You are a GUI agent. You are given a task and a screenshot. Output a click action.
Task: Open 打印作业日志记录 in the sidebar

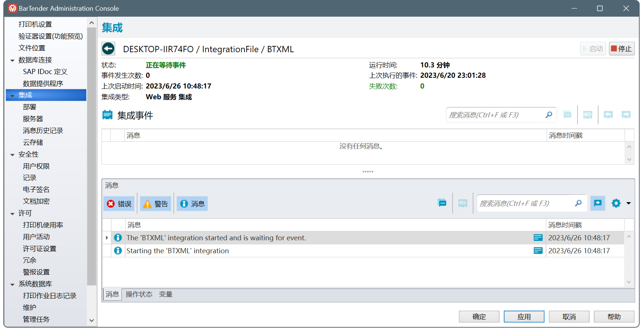50,296
